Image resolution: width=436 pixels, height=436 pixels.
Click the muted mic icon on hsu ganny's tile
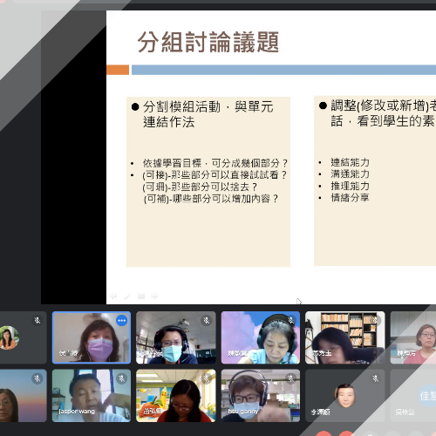tap(290, 378)
